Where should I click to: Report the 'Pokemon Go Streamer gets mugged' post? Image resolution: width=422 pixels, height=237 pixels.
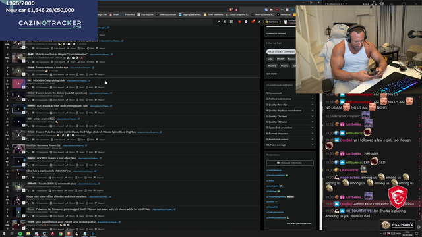(x=100, y=216)
